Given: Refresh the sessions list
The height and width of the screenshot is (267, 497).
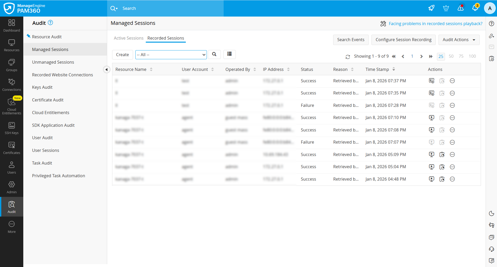Looking at the screenshot, I should (x=348, y=57).
